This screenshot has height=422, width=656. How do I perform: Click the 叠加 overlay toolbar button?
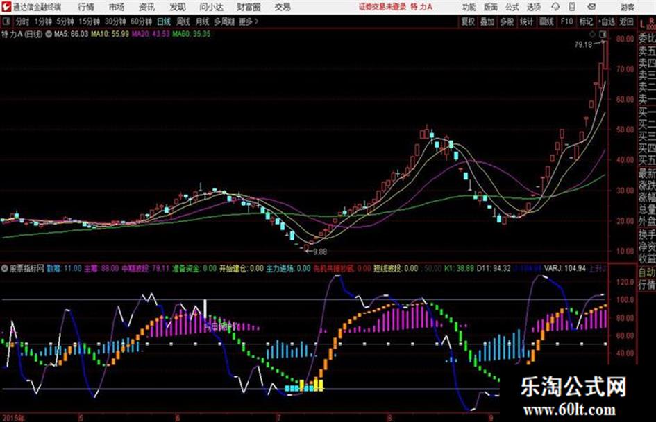coord(487,21)
